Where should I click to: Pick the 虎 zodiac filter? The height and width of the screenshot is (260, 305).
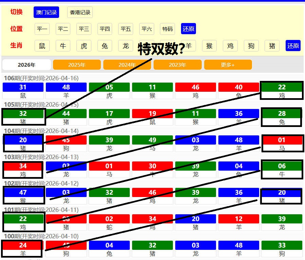(x=84, y=46)
